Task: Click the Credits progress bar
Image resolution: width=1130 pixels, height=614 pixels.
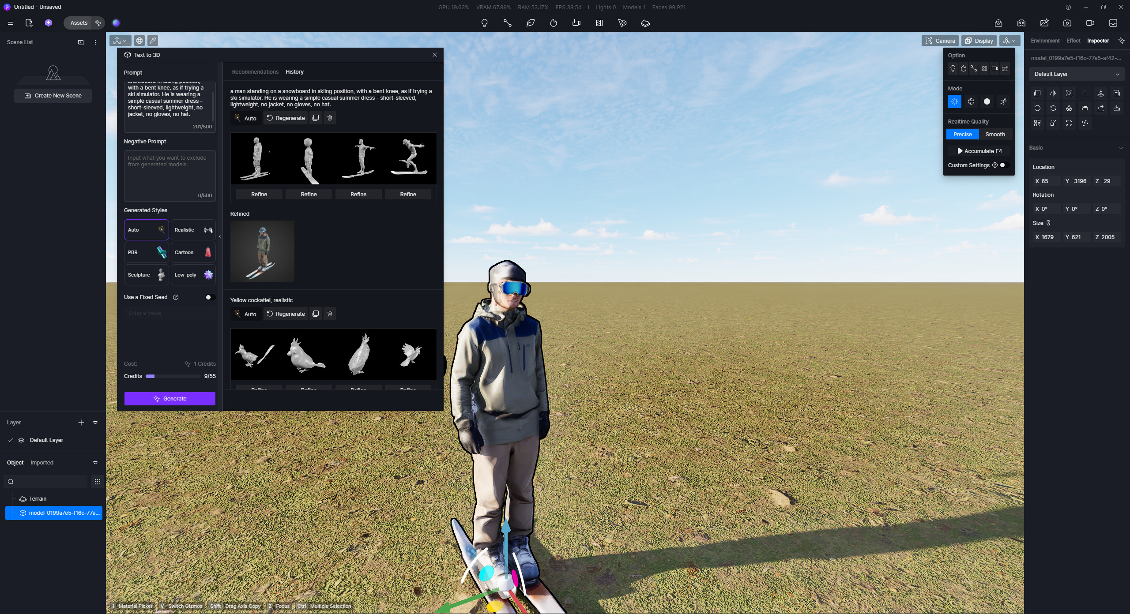Action: click(173, 376)
